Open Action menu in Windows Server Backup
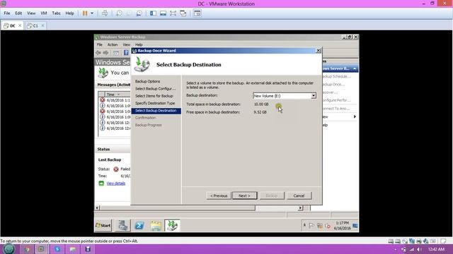 pos(113,44)
